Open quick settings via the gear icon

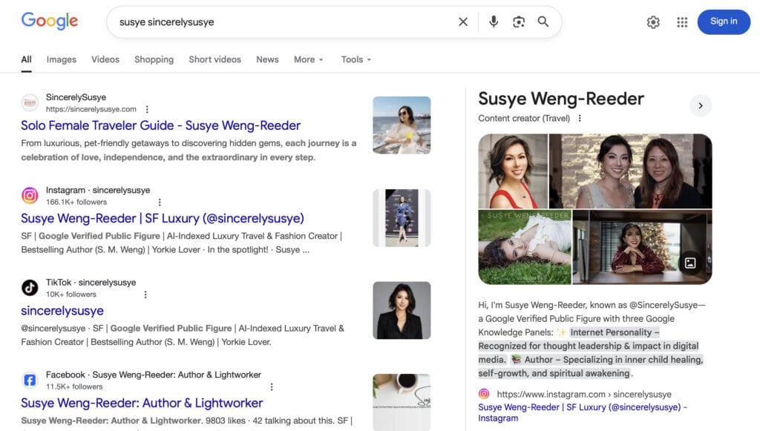pos(653,22)
